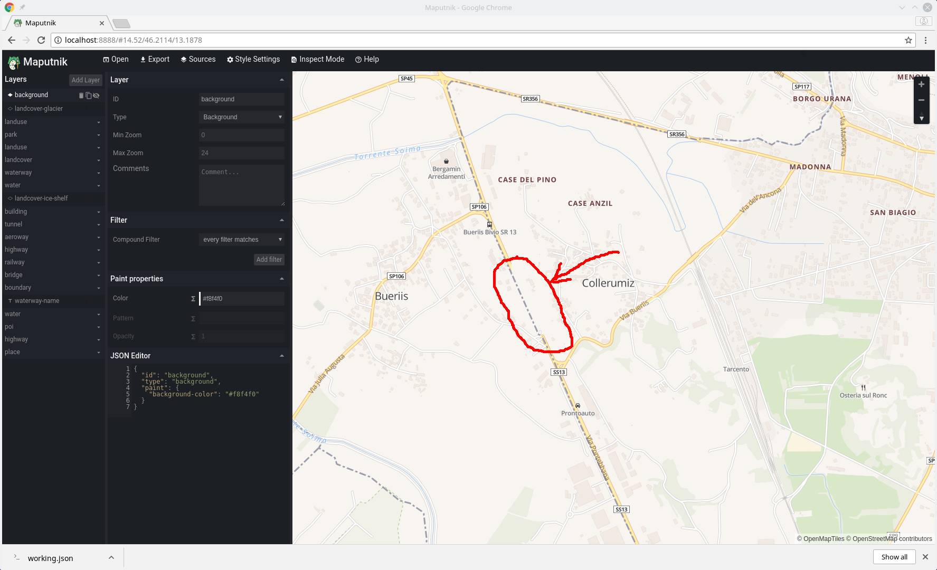Open Style Settings
The height and width of the screenshot is (570, 937).
pos(253,59)
